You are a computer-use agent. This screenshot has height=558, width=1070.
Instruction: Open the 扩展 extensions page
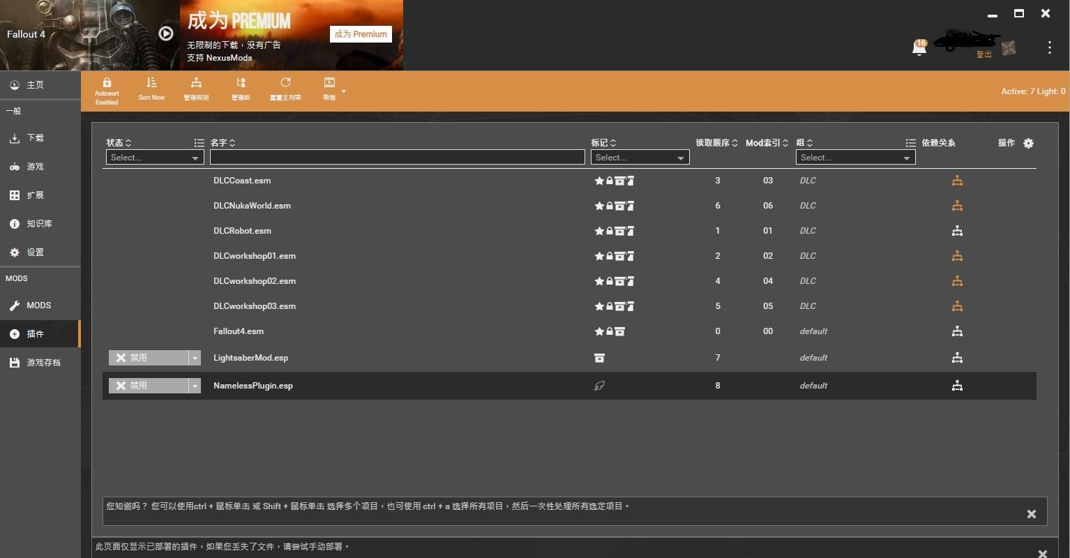[x=40, y=195]
